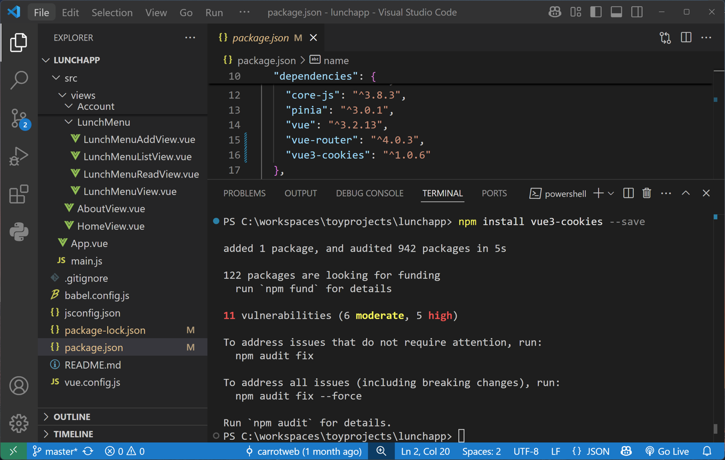Open changes for package.json editor

tap(665, 38)
